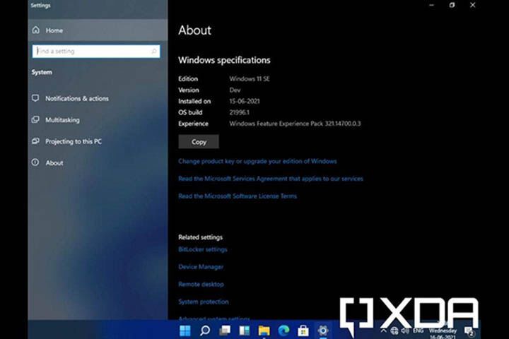Image resolution: width=509 pixels, height=339 pixels.
Task: Go to Settings Home
Action: (98, 30)
